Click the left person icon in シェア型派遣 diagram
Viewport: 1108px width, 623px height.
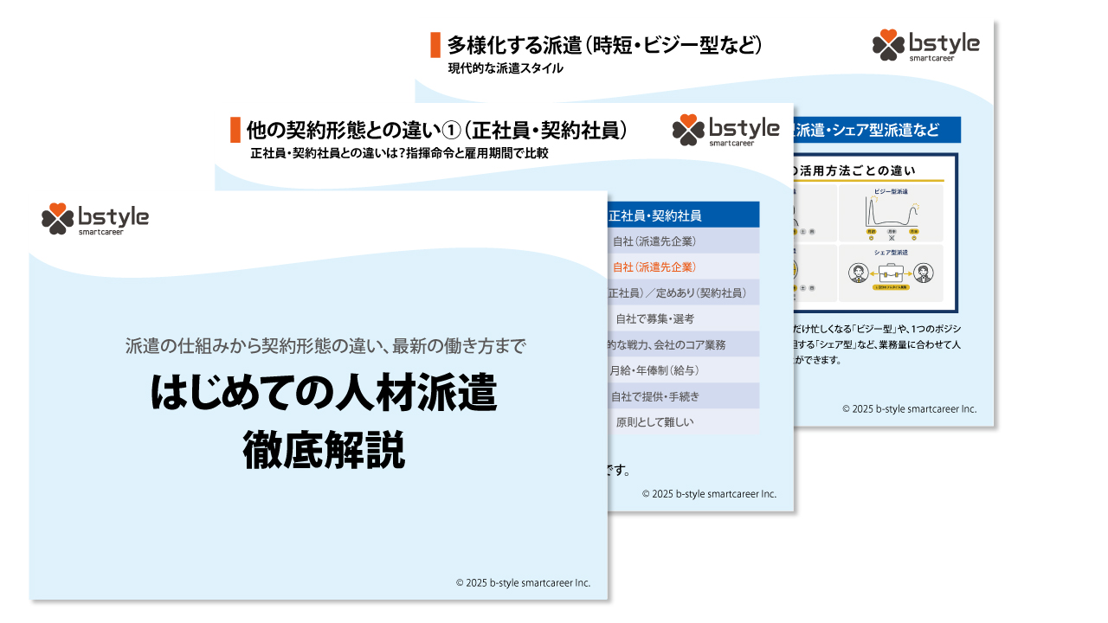(860, 273)
